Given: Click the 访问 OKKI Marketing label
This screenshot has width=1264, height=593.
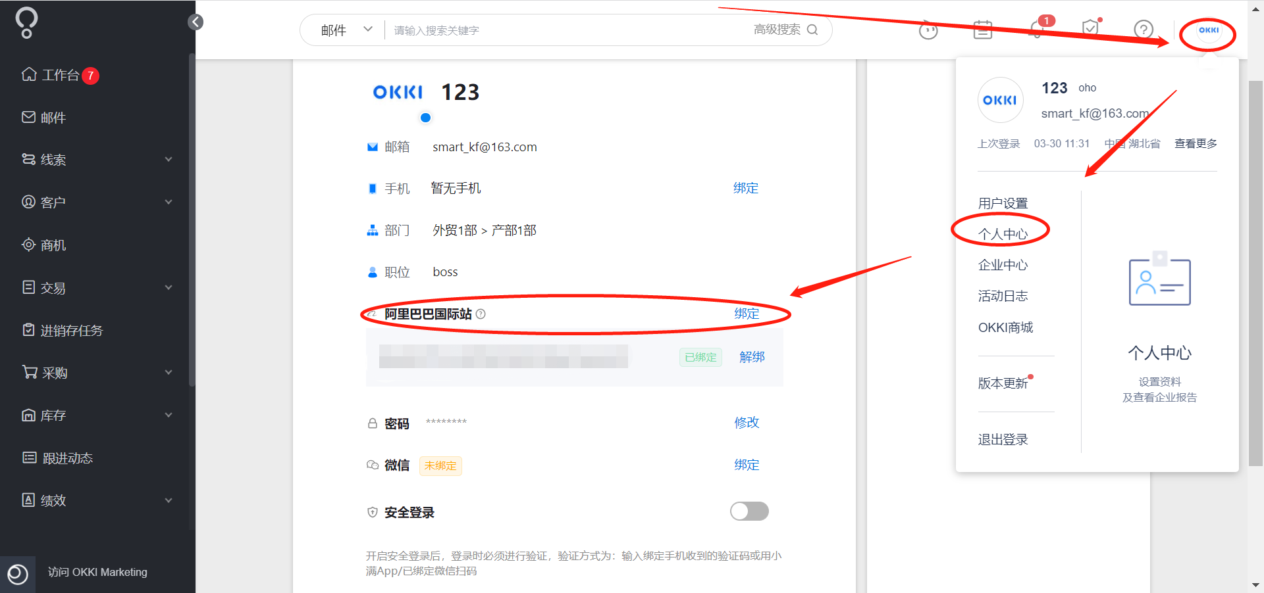Looking at the screenshot, I should coord(97,573).
